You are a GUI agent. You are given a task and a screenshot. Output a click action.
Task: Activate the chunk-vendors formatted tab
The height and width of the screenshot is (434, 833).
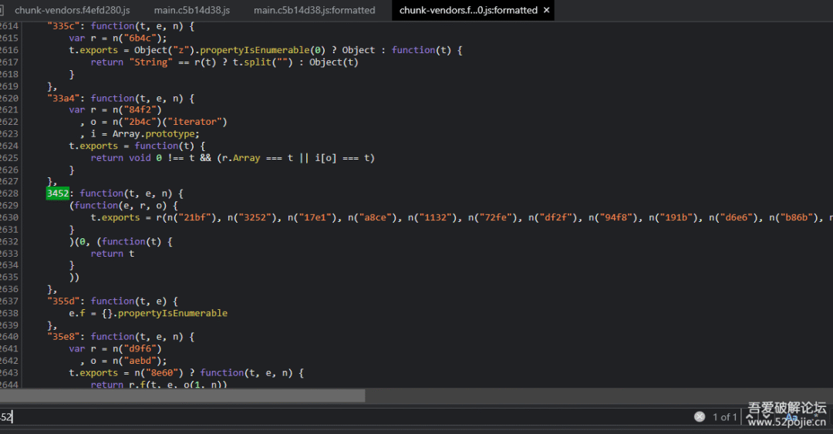tap(467, 10)
